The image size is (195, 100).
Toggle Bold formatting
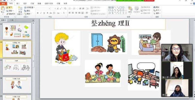38,13
